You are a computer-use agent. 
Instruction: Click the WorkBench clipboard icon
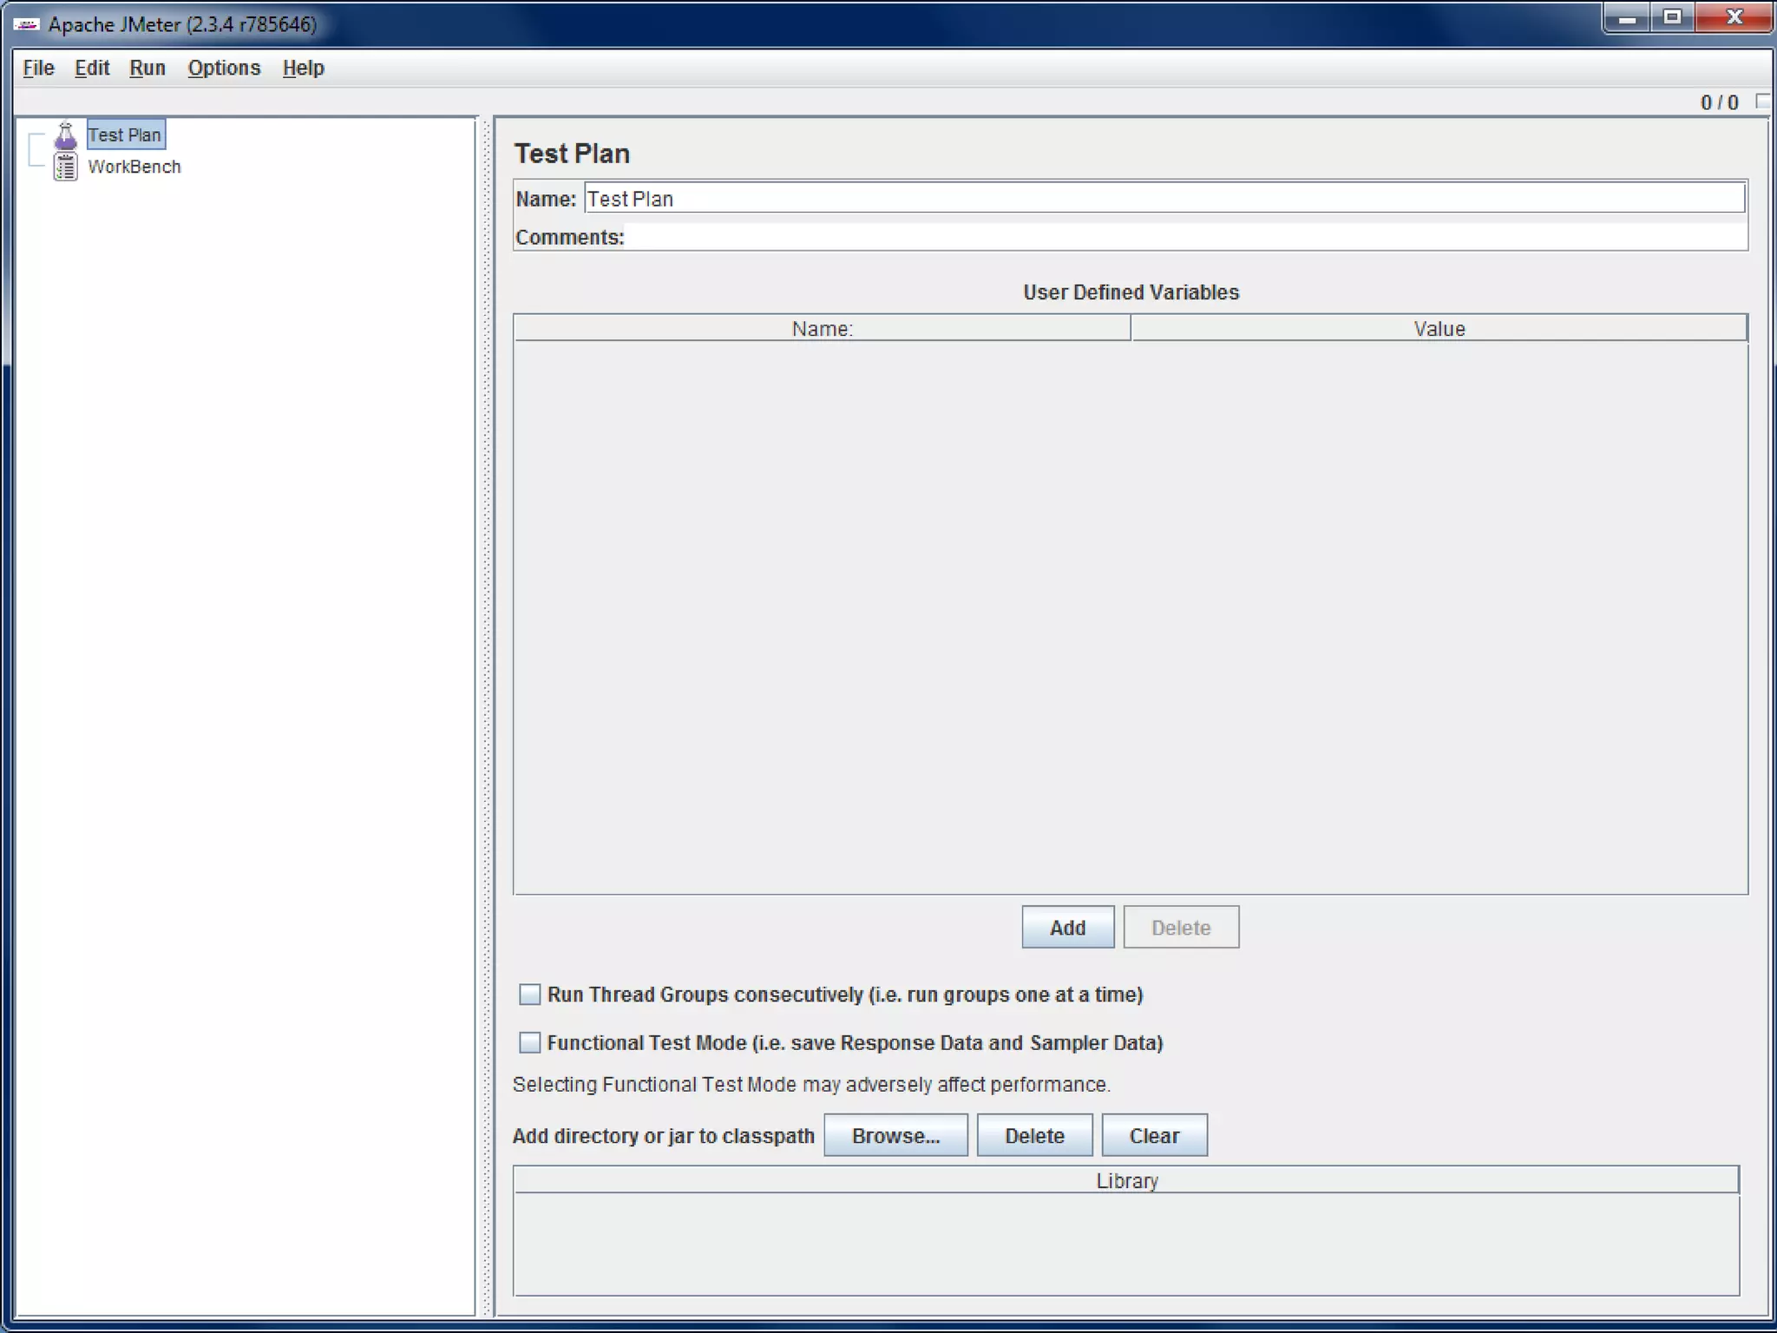pyautogui.click(x=66, y=167)
